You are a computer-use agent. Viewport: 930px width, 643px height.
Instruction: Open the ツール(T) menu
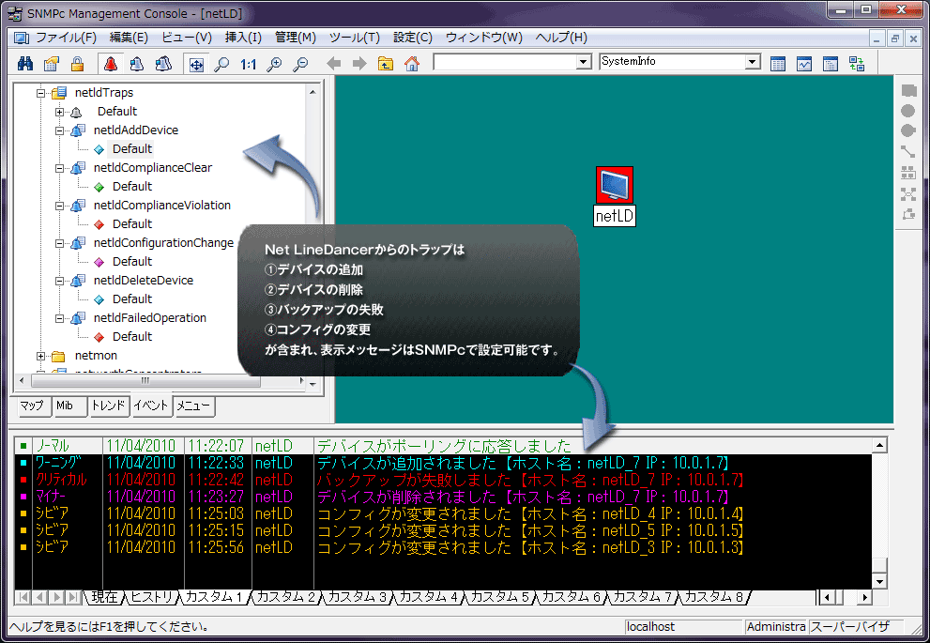pyautogui.click(x=355, y=38)
